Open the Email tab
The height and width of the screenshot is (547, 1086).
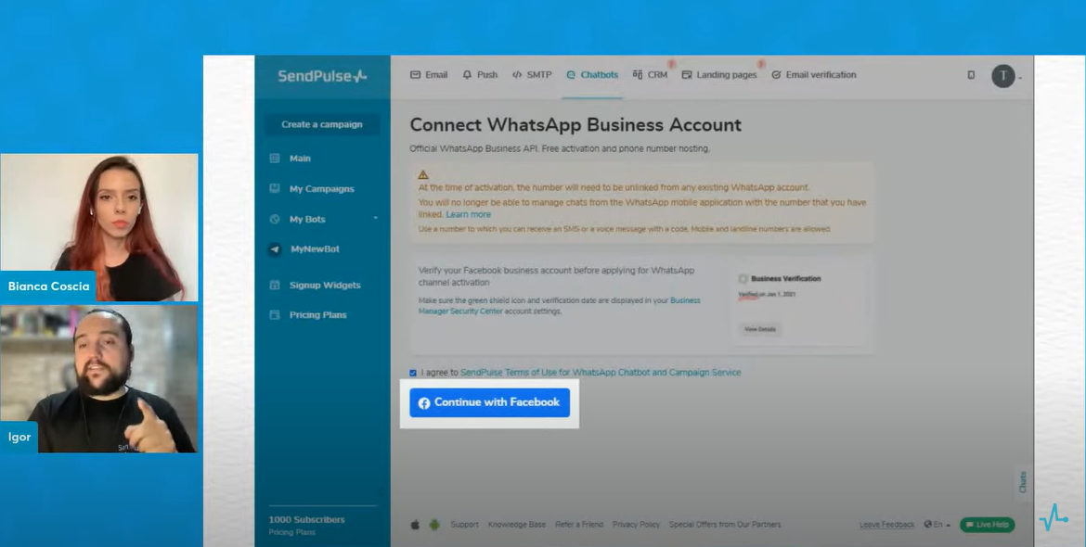click(429, 75)
